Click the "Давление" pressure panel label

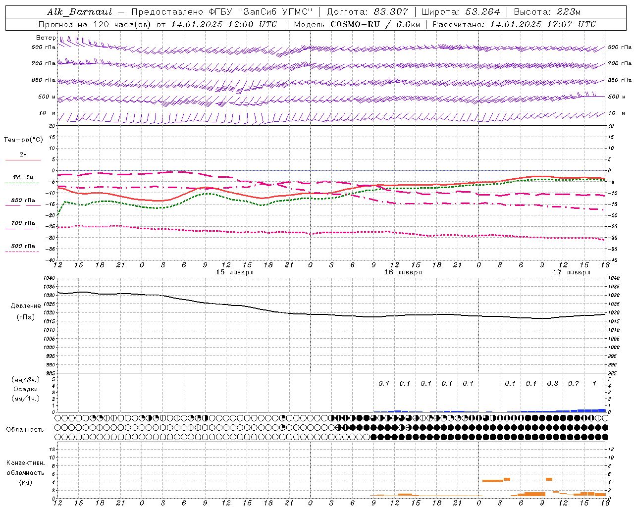[26, 305]
